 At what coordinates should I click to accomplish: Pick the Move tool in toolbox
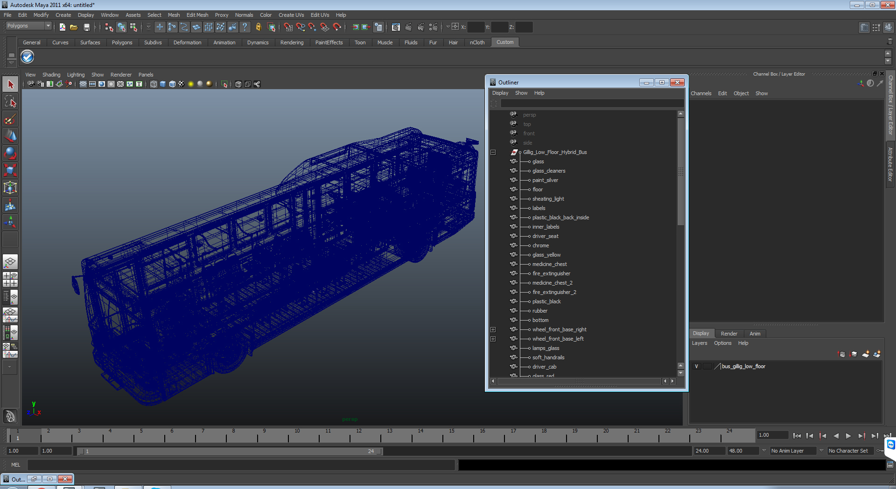tap(10, 136)
